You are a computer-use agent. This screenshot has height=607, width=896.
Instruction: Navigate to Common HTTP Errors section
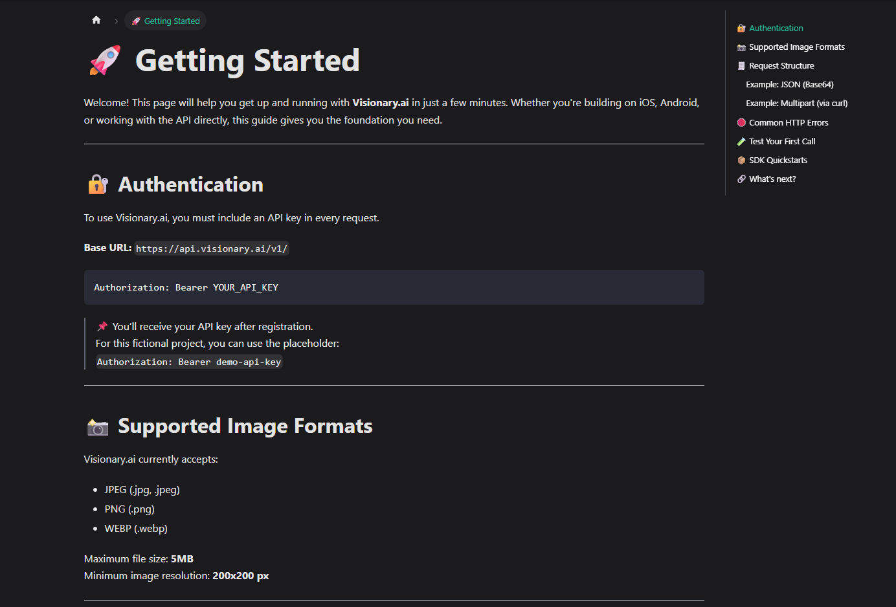pyautogui.click(x=789, y=122)
